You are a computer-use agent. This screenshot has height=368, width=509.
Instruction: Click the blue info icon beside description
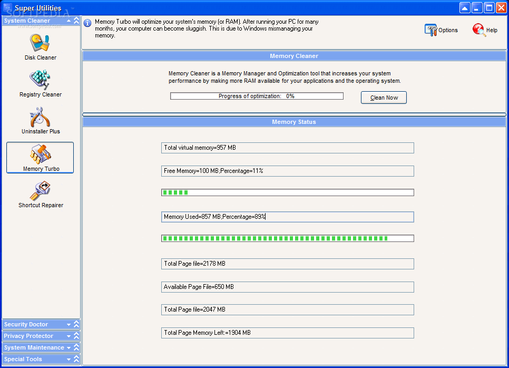point(87,23)
